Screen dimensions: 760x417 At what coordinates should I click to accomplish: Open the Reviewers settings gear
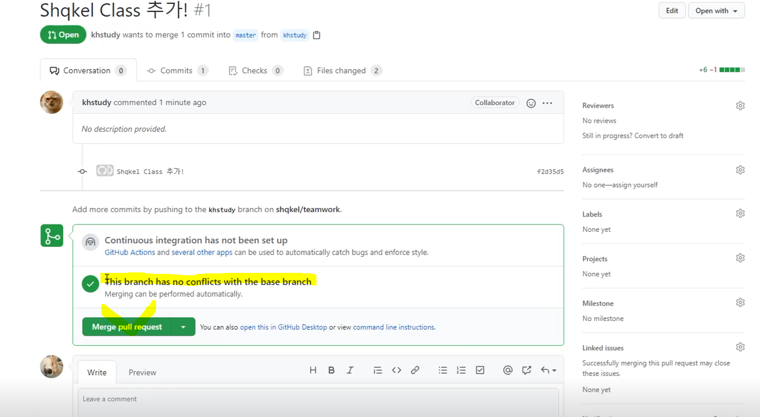[x=740, y=106]
